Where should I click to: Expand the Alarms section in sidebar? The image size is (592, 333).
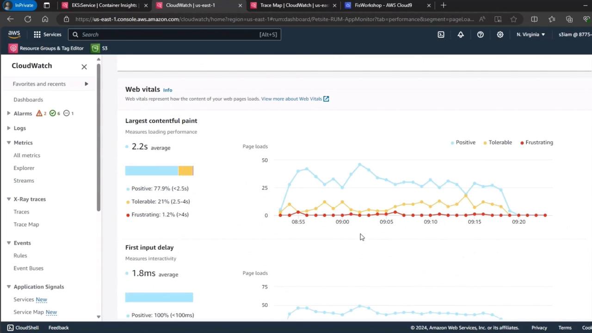click(9, 113)
